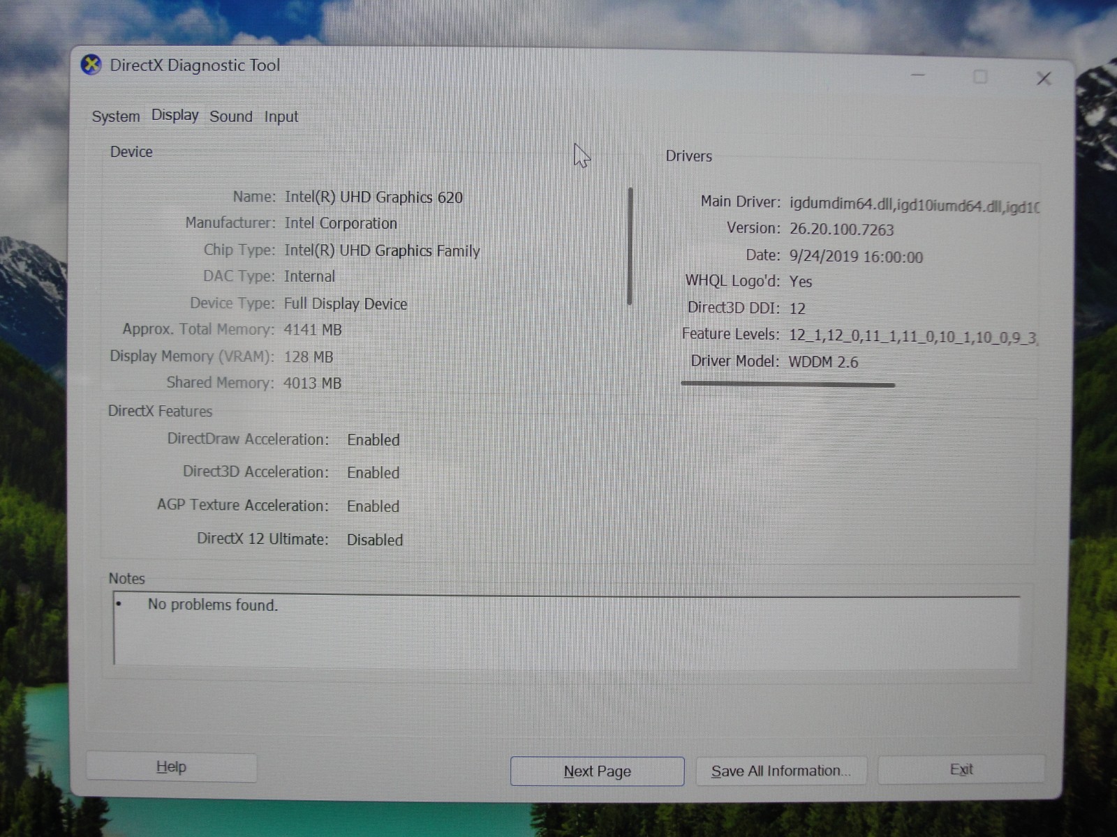Select the Display tab
Viewport: 1117px width, 837px height.
click(175, 115)
